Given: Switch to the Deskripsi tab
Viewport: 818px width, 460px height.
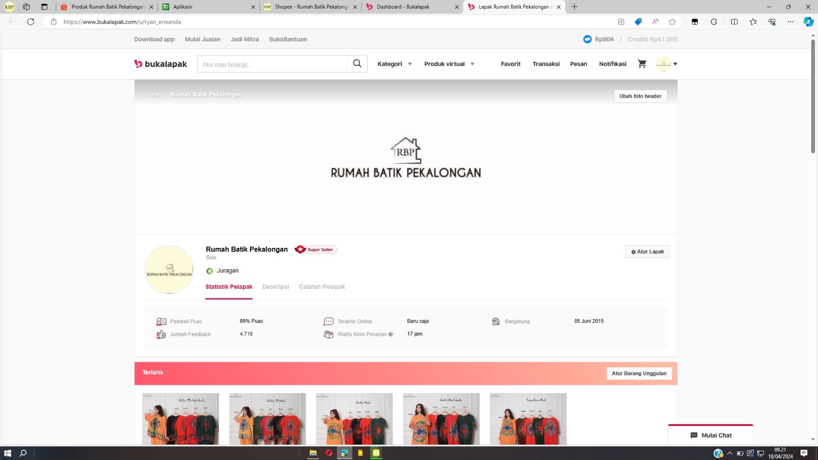Looking at the screenshot, I should pyautogui.click(x=276, y=287).
